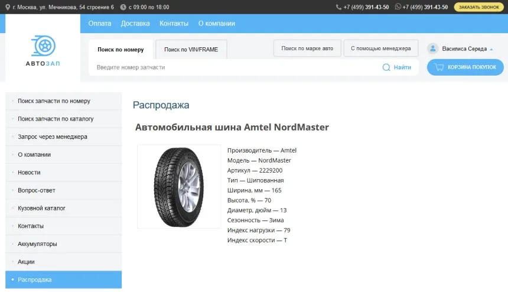This screenshot has height=292, width=508.
Task: Open Новости in the sidebar
Action: pos(64,173)
